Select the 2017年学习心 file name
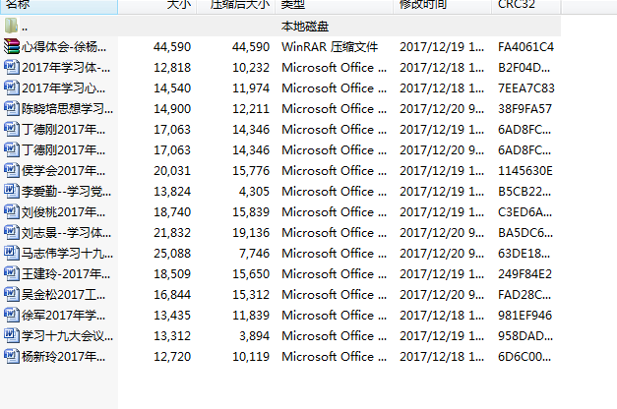Image resolution: width=617 pixels, height=409 pixels. pos(65,88)
